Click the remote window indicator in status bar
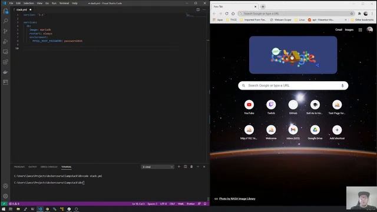This screenshot has height=212, width=377. [x=4, y=204]
